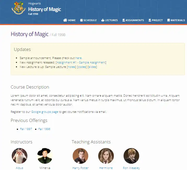This screenshot has height=170, width=187.
Task: Click the reader icon beside Lectures
Action: (103, 20)
